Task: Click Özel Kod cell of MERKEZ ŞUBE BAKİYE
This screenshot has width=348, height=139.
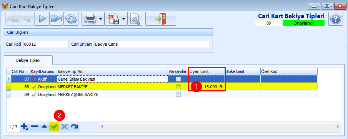Action: point(289,94)
